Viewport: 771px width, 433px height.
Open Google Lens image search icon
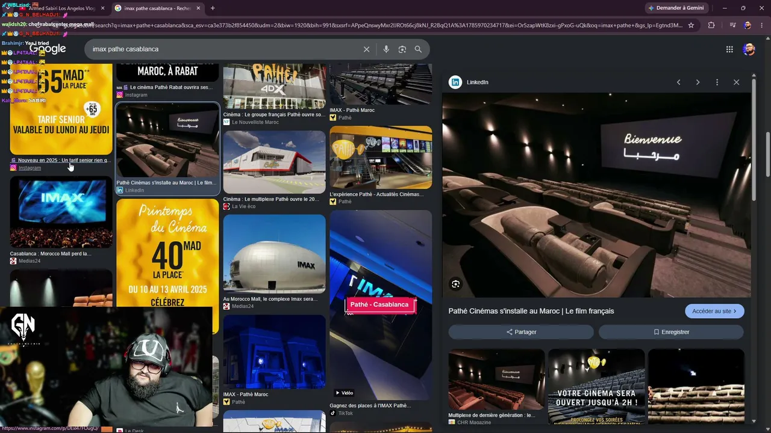tap(402, 49)
